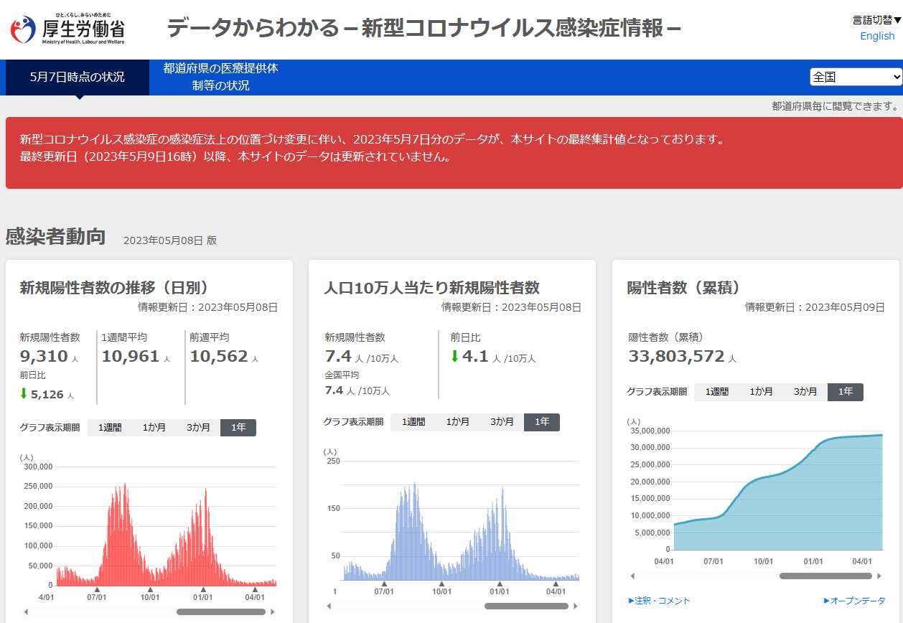Select the 5月7日時点の状況 tab
Screen dimensions: 903x623
pos(78,78)
